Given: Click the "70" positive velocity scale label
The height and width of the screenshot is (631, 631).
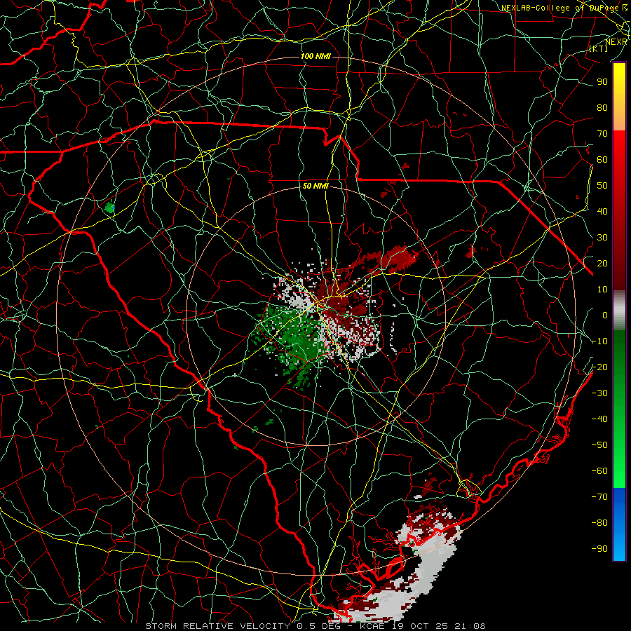Looking at the screenshot, I should pyautogui.click(x=602, y=134).
